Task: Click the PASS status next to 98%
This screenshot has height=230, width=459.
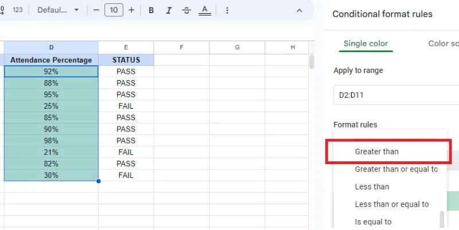Action: (126, 141)
